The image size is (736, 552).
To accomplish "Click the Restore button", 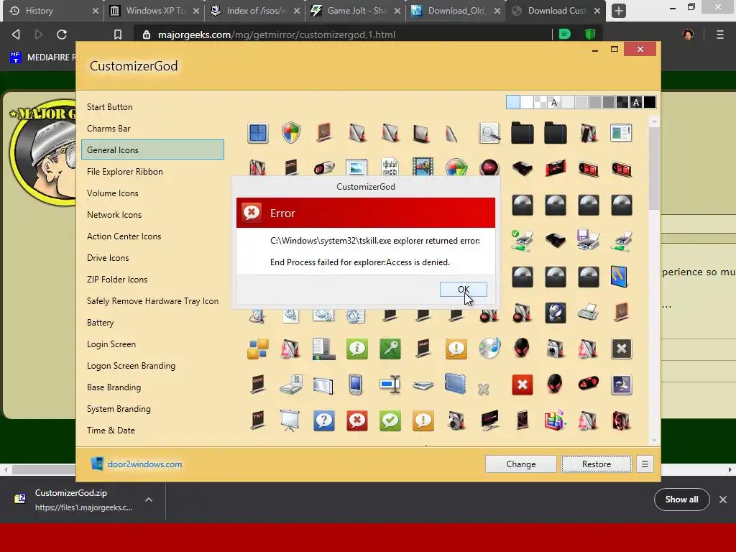I will pos(597,464).
